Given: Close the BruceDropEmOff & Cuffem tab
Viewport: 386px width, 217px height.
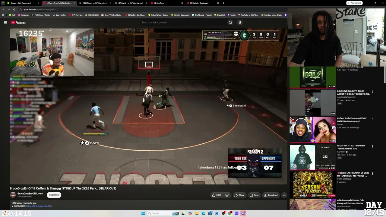Looking at the screenshot, I should (74, 3).
